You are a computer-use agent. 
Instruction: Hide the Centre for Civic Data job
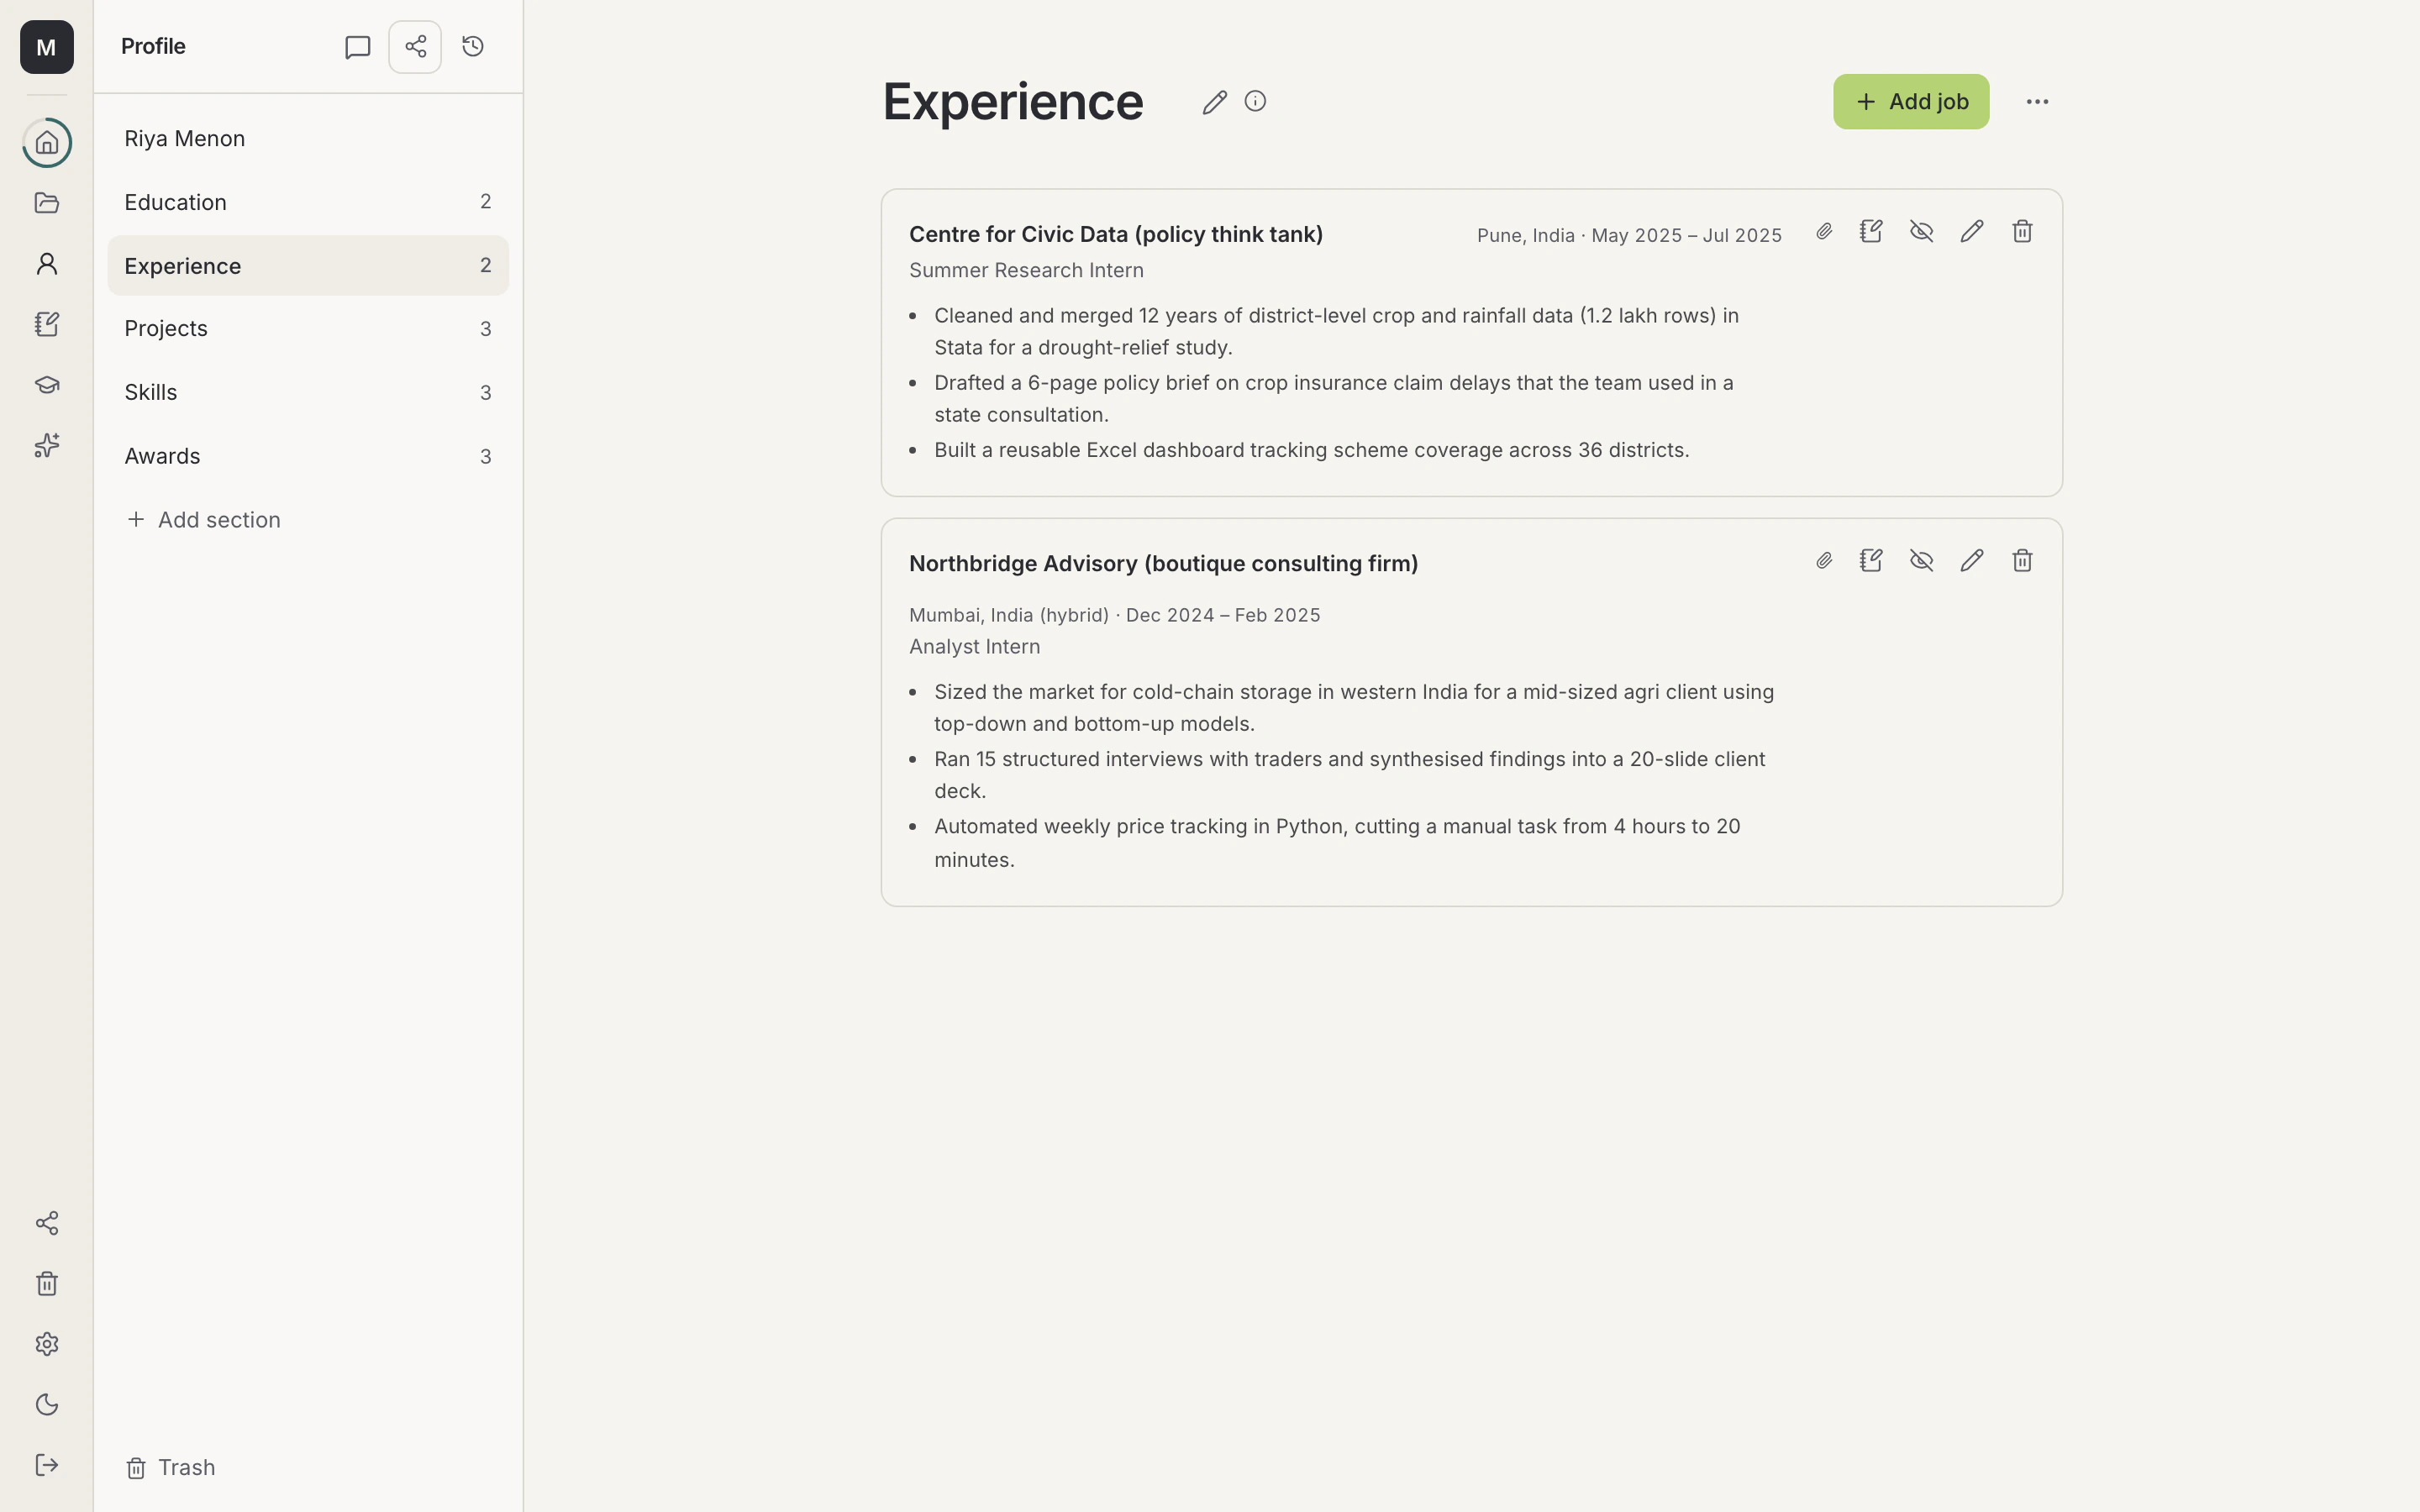point(1921,232)
